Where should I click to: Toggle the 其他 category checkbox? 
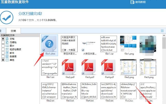click(3, 60)
